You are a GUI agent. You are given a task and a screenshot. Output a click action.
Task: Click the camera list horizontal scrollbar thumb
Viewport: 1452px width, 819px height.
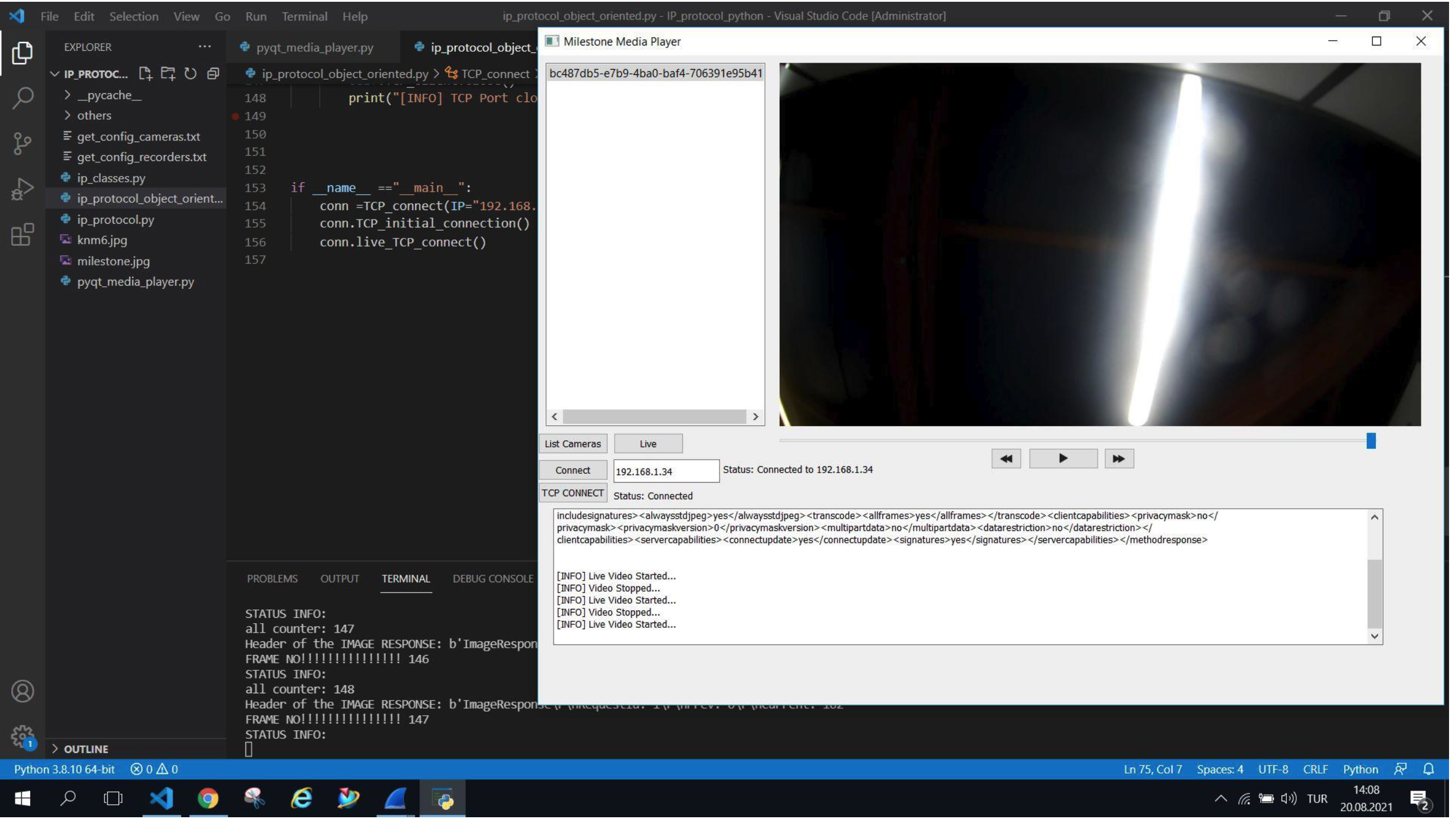click(656, 417)
